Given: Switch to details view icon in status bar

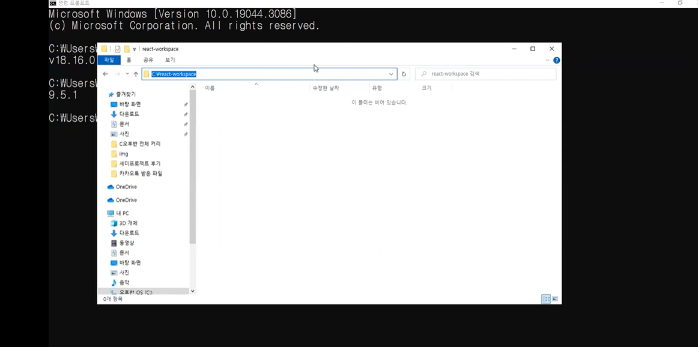Looking at the screenshot, I should (546, 299).
